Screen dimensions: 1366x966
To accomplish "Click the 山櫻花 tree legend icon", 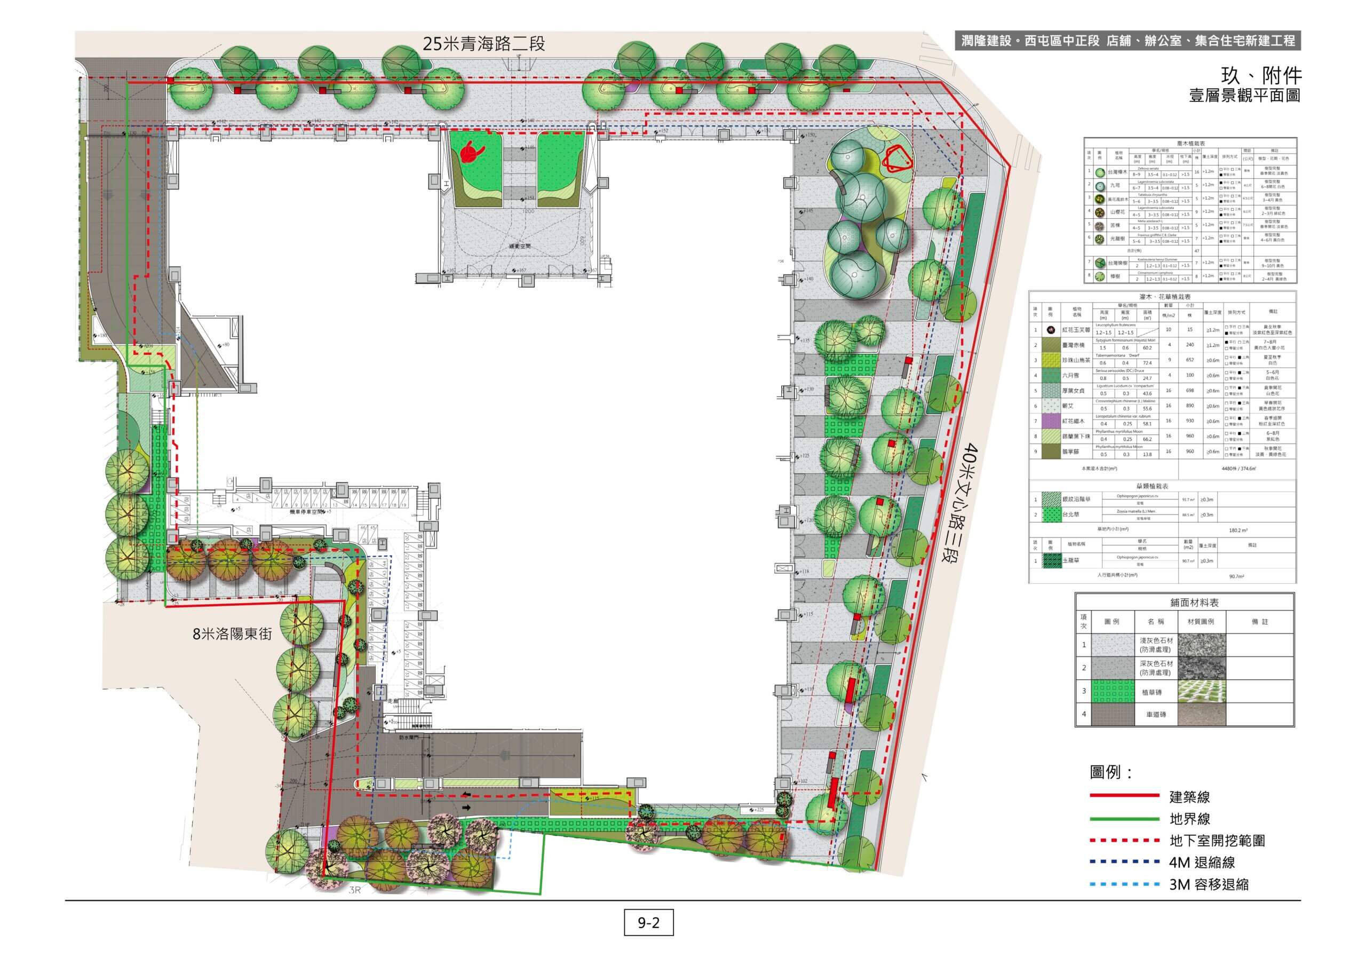I will [x=1100, y=212].
